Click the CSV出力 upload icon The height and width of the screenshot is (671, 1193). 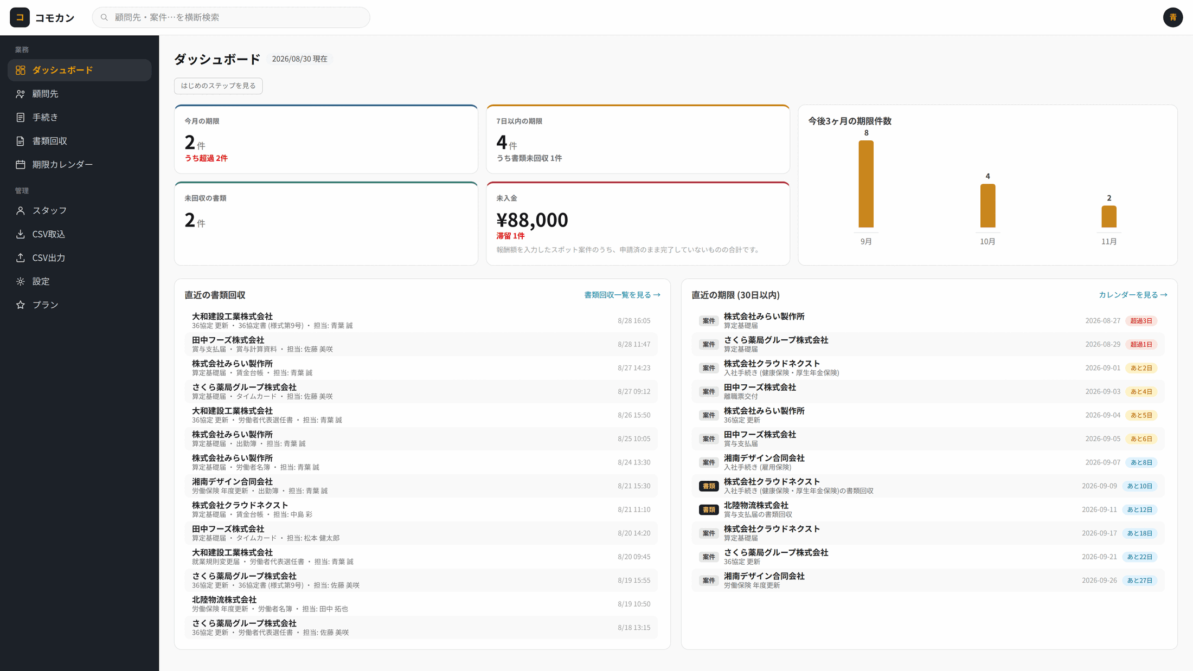pos(21,257)
